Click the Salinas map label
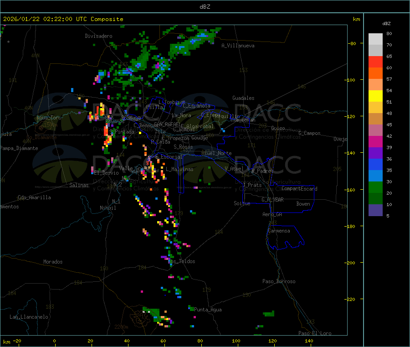 (x=79, y=185)
